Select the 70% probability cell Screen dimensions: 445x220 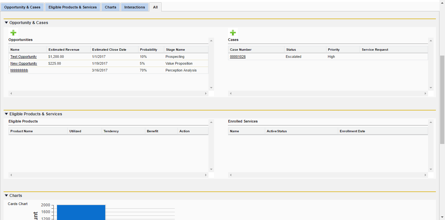coord(151,70)
